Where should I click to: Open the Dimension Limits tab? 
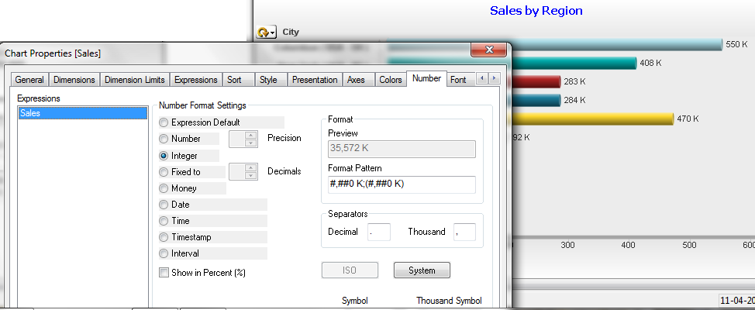[x=135, y=80]
